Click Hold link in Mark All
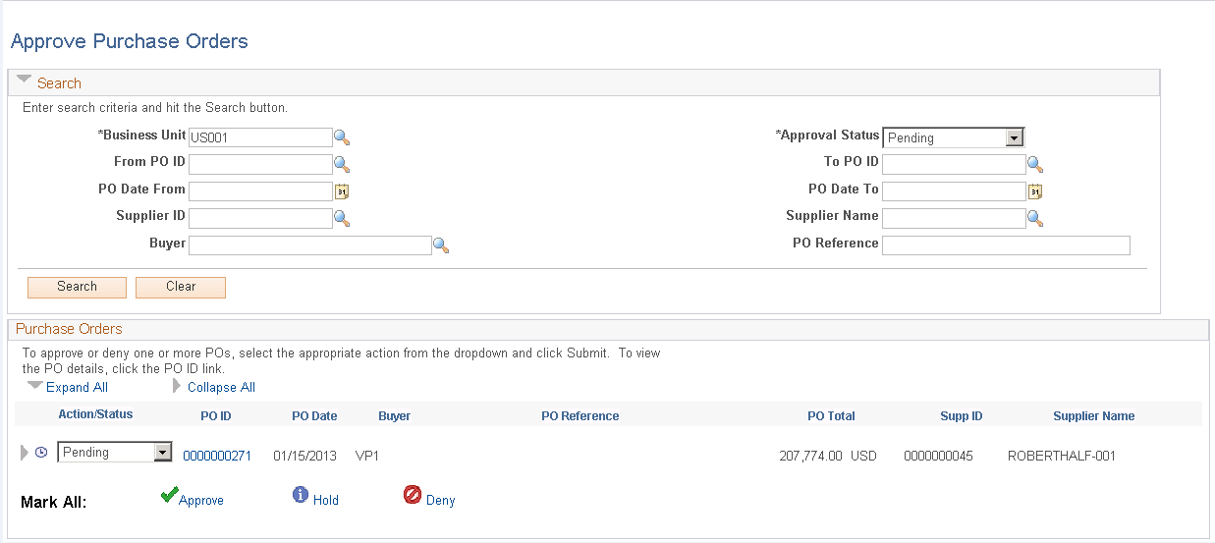 click(x=326, y=500)
